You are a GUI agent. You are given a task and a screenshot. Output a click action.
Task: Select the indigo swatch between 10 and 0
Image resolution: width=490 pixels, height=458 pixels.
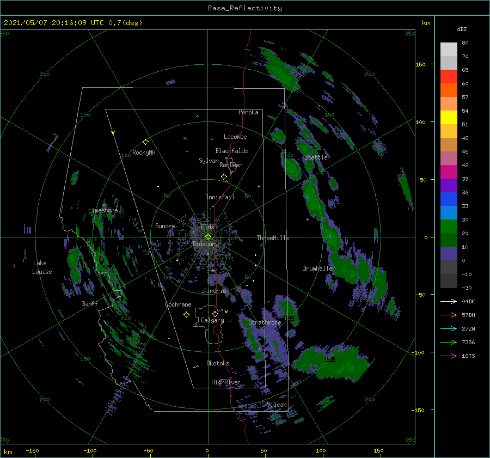pos(449,254)
